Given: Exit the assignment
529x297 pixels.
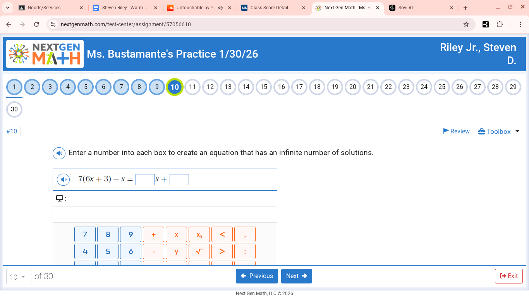Looking at the screenshot, I should pos(508,276).
